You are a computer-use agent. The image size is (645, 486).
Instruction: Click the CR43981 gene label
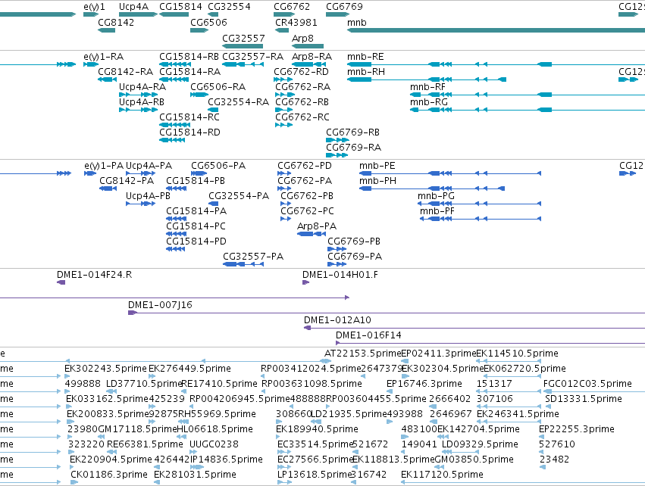point(296,23)
